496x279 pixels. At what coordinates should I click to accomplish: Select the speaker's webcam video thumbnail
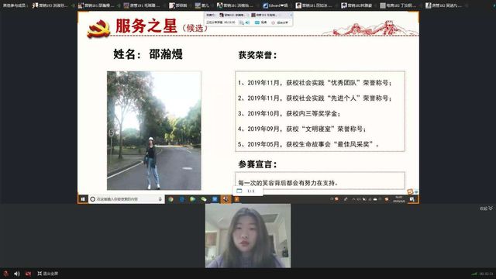(x=248, y=236)
